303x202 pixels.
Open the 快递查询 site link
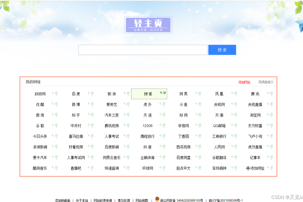pos(112,168)
